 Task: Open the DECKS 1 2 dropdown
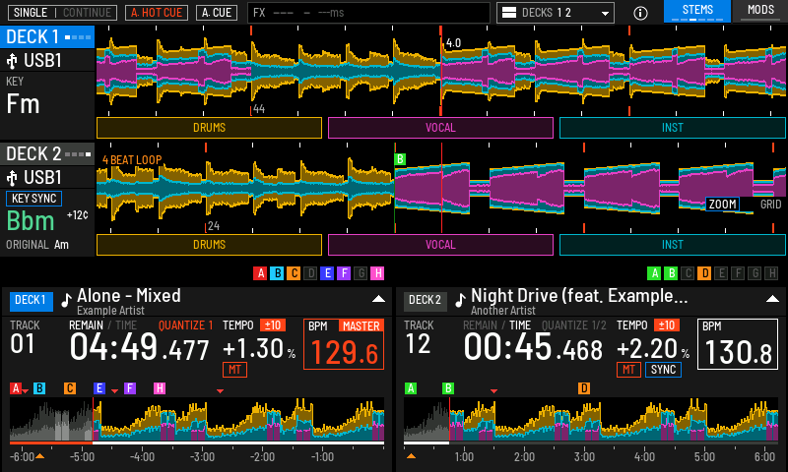(x=556, y=13)
